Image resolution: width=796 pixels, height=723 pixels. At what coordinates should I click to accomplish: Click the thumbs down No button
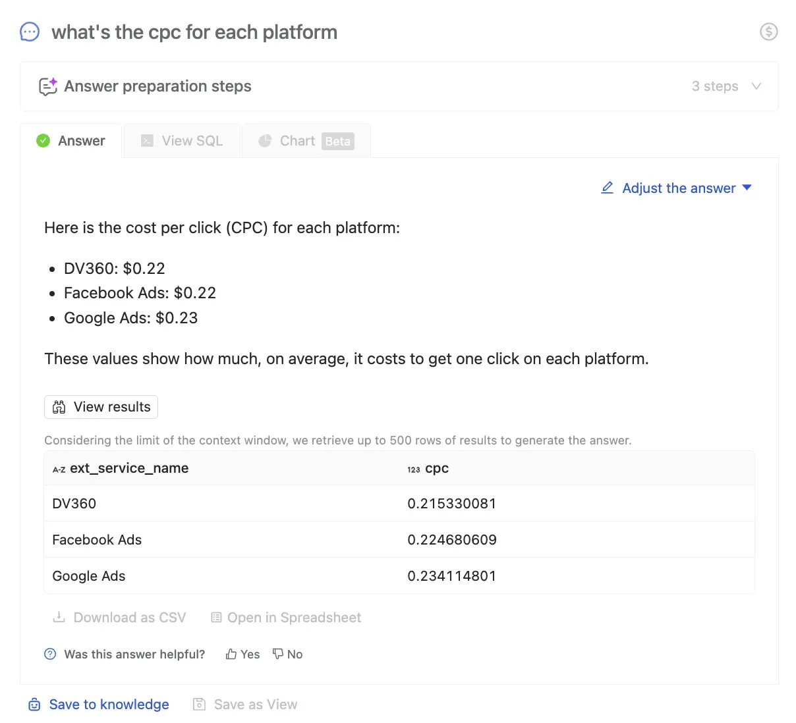288,654
